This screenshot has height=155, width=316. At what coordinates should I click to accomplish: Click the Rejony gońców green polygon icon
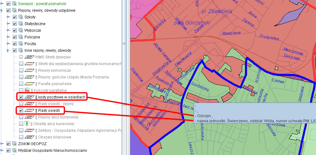tap(29, 77)
